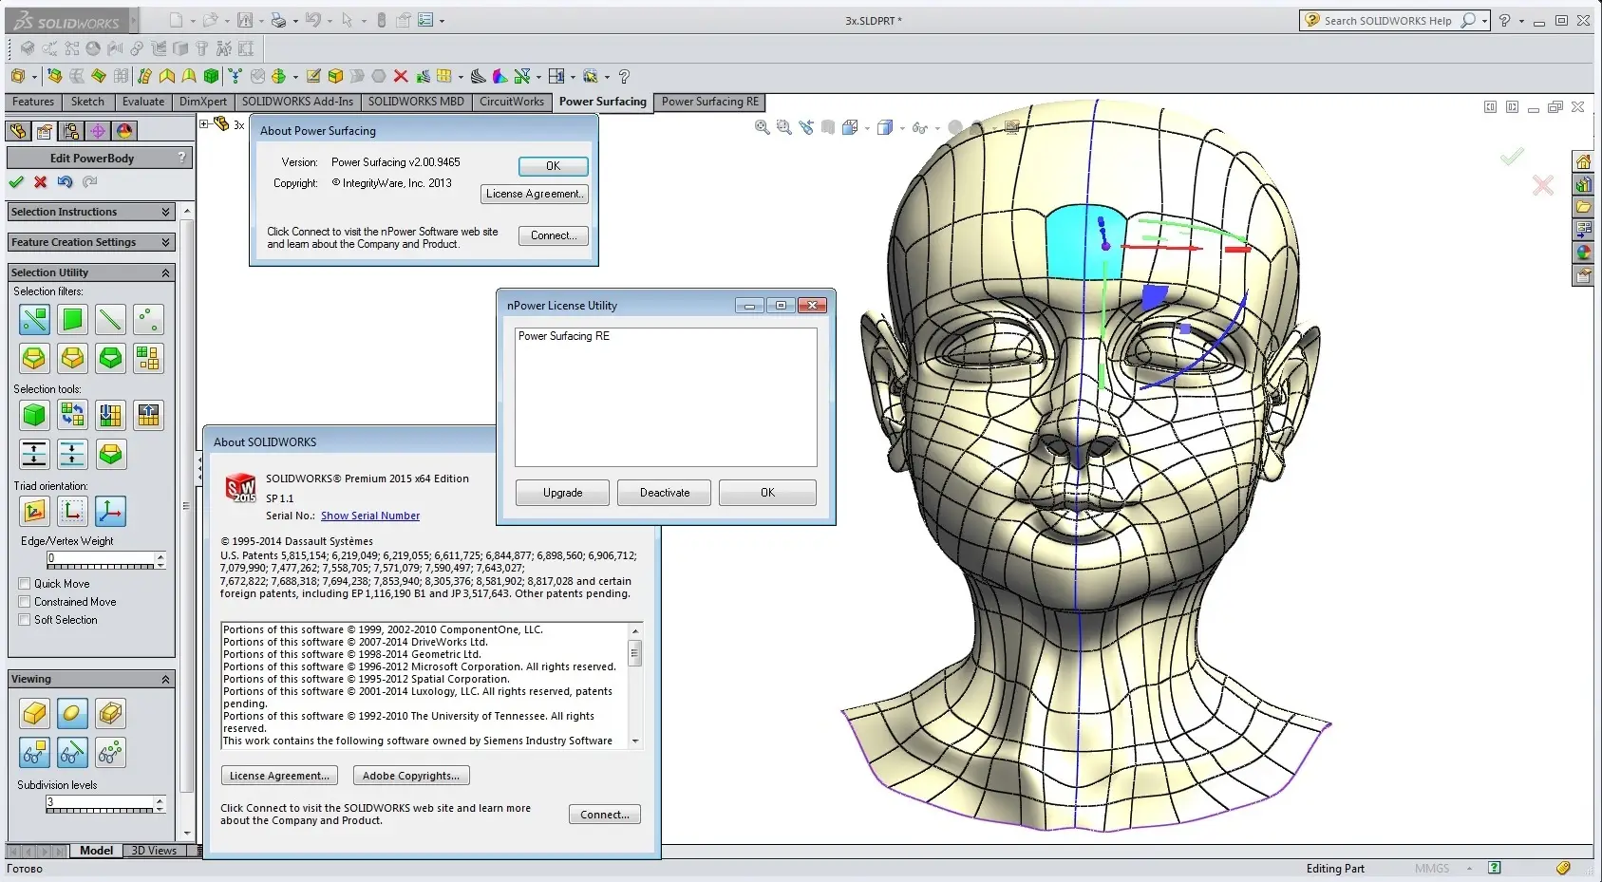Click the blue undo arrow in PowerBody panel

point(65,181)
